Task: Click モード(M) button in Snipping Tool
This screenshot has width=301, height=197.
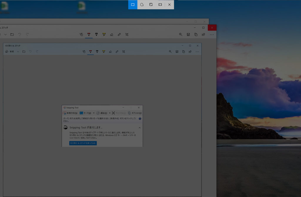Action: point(86,113)
